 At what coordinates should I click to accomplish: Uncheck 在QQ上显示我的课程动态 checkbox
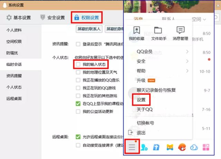coord(78,104)
